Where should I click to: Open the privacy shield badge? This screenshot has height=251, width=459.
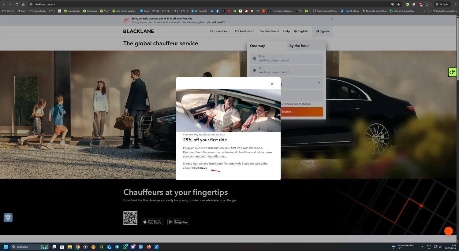8,217
